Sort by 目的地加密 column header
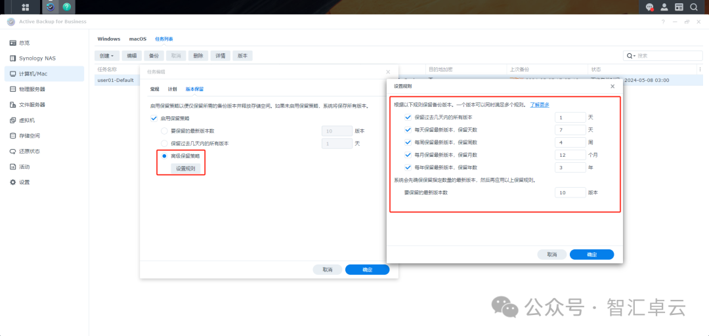This screenshot has width=709, height=336. pos(441,69)
